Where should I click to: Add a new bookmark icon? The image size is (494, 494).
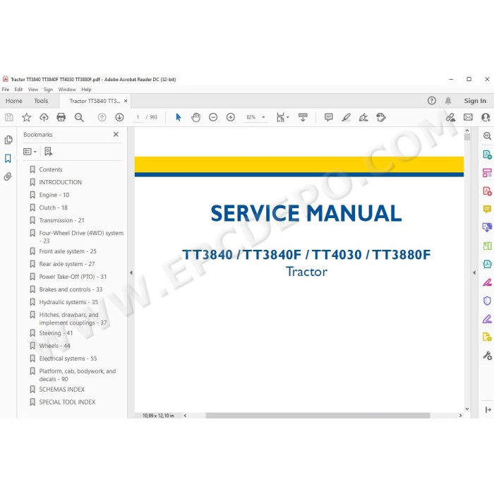pyautogui.click(x=48, y=152)
